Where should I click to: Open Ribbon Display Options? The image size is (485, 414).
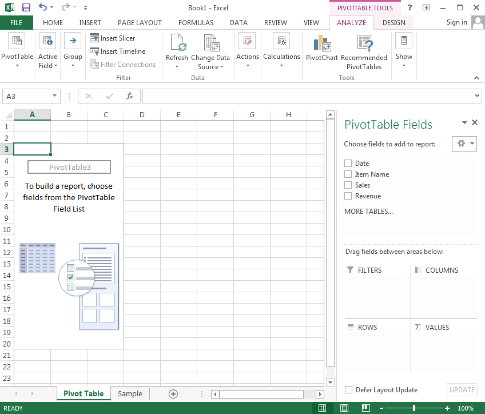coord(426,7)
